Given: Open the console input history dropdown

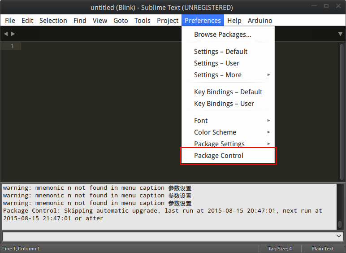Looking at the screenshot, I should pos(339,236).
